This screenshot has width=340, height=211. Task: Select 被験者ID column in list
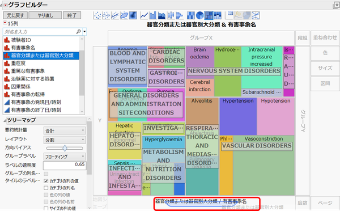(x=41, y=40)
